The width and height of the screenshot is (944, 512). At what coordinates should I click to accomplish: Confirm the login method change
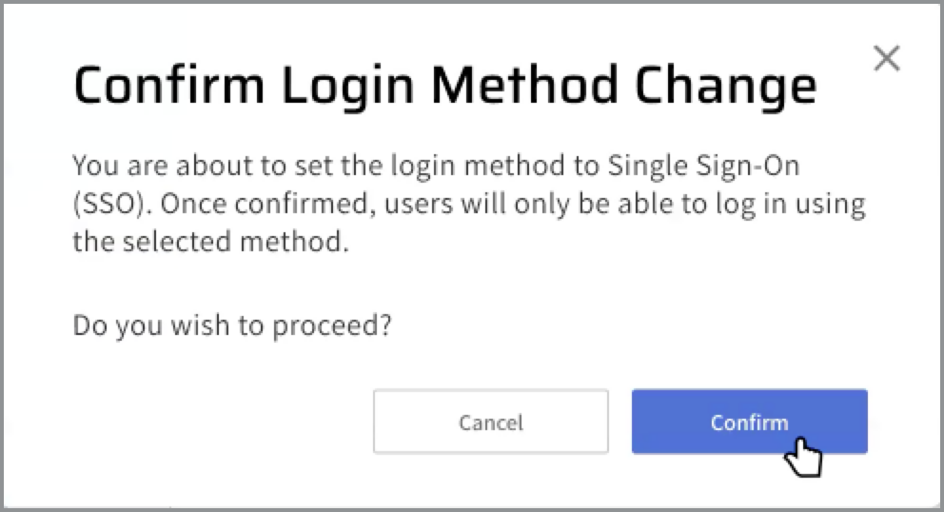(749, 422)
